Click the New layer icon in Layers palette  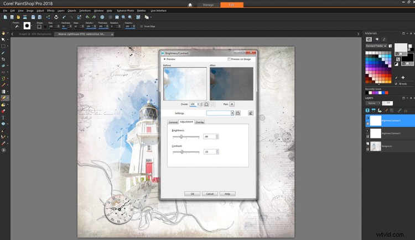pos(367,110)
